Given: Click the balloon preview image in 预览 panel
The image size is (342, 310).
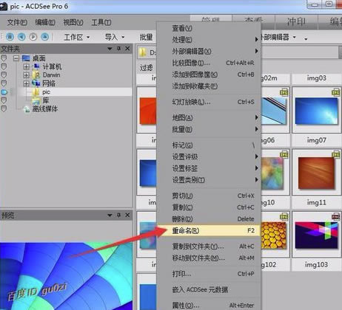Looking at the screenshot, I should click(x=66, y=276).
